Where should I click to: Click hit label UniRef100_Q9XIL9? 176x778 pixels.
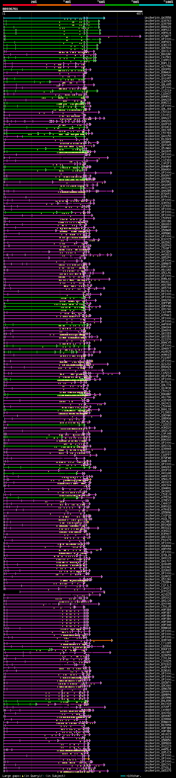tap(158, 51)
